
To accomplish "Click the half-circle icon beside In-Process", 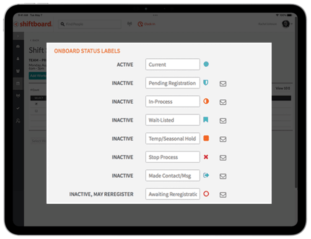I will pyautogui.click(x=206, y=101).
